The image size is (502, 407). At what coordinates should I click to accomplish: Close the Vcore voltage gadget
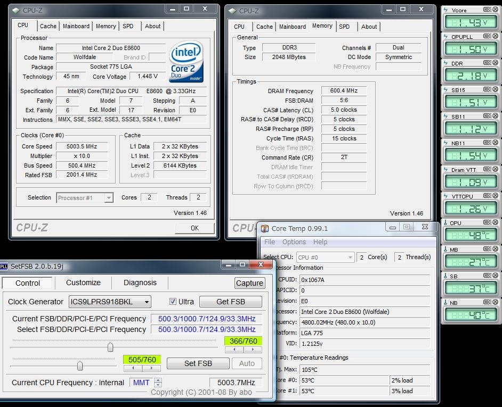click(495, 10)
